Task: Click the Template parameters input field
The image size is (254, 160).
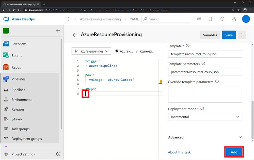Action: pos(205,72)
